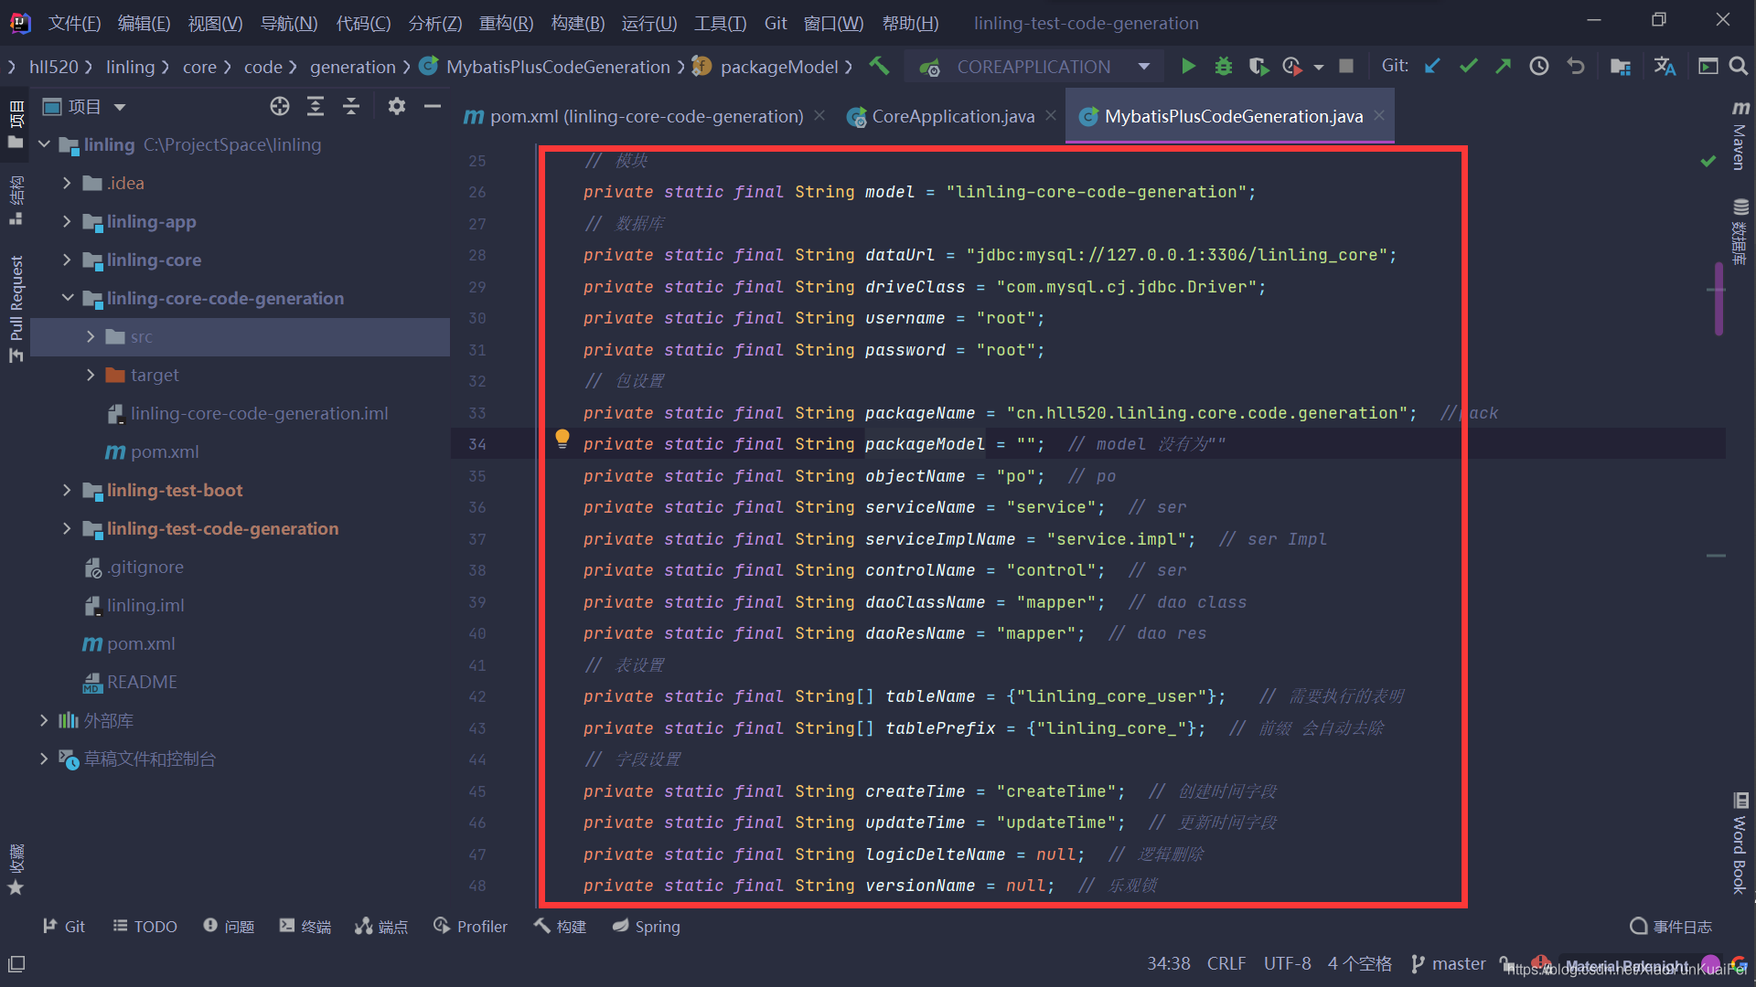Collapse linling-core-code-generation module
1756x987 pixels.
(67, 298)
